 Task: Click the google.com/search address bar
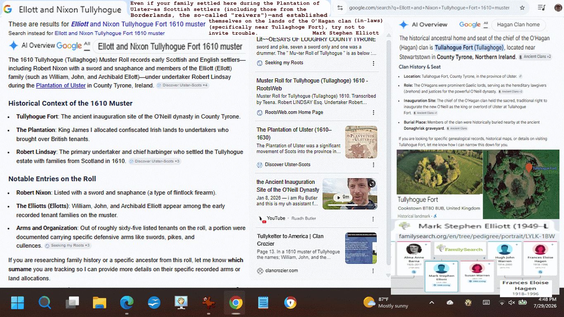(x=429, y=8)
